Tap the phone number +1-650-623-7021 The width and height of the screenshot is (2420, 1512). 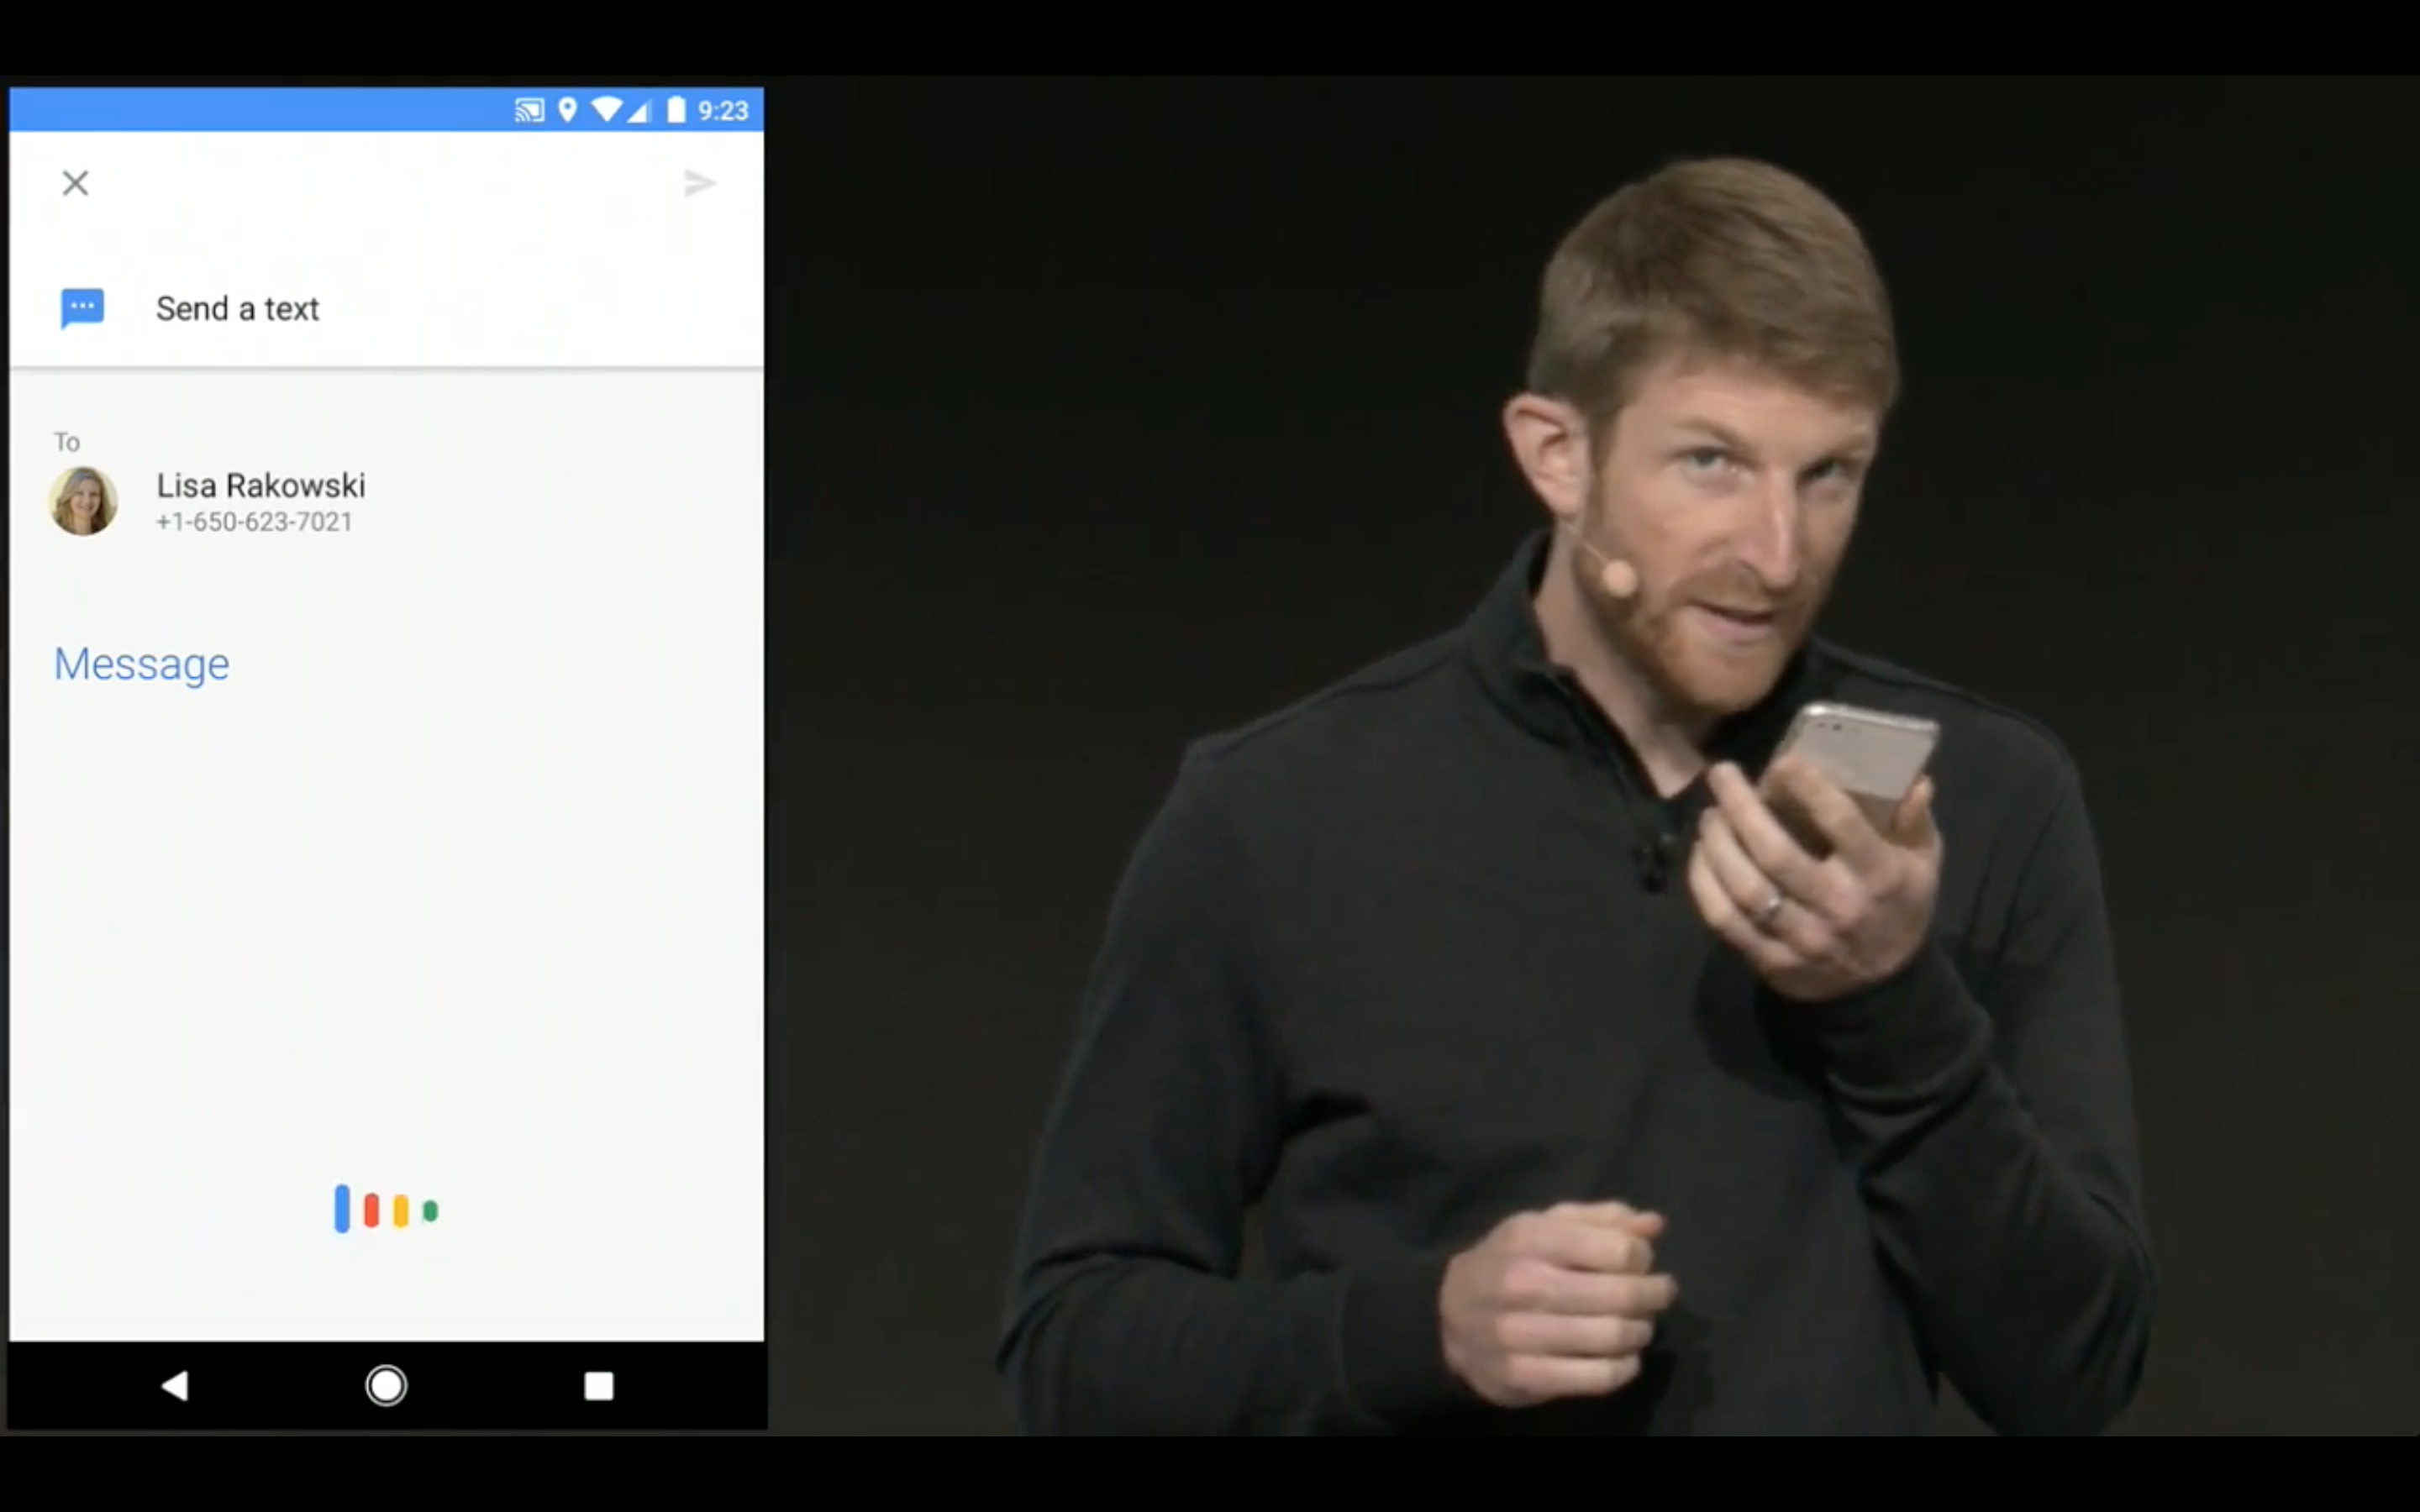pos(253,522)
